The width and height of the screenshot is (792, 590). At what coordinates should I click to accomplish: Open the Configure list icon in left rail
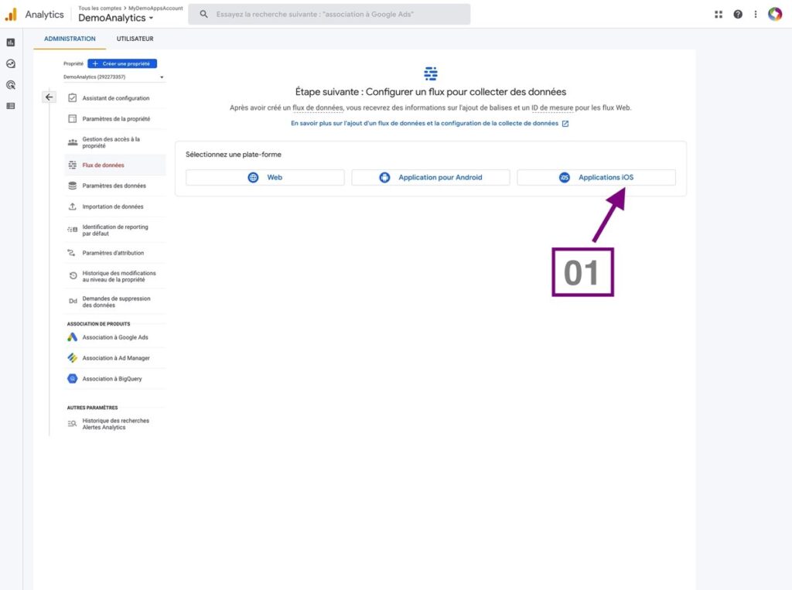(11, 106)
